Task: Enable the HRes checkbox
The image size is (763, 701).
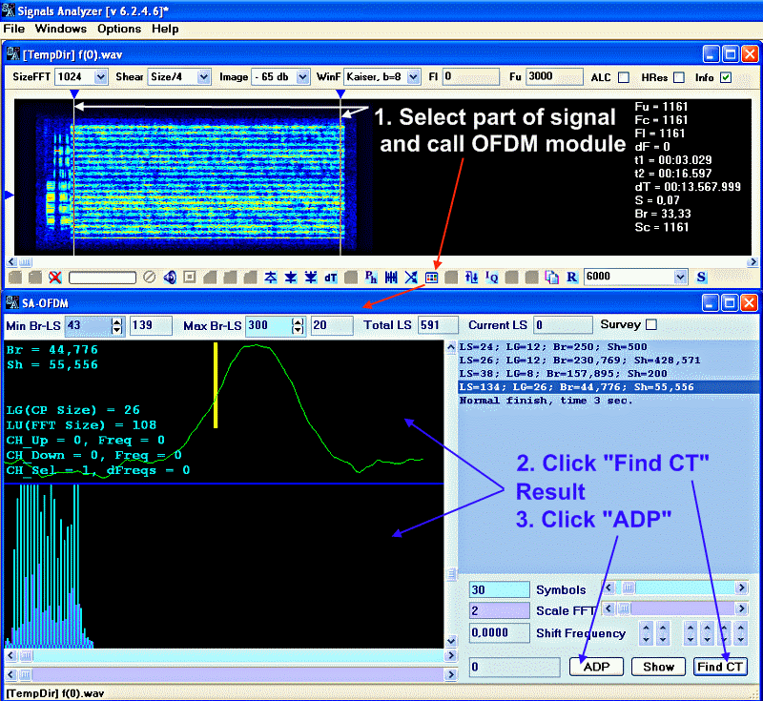Action: (x=679, y=77)
